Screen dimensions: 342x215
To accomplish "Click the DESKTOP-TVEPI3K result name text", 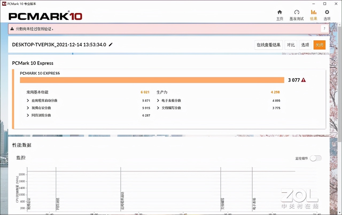I will pos(59,45).
